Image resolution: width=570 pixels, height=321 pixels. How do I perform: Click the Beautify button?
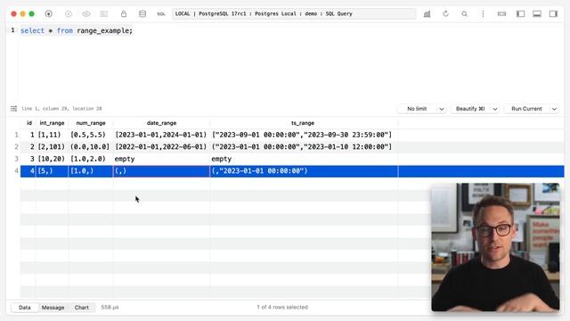[470, 109]
